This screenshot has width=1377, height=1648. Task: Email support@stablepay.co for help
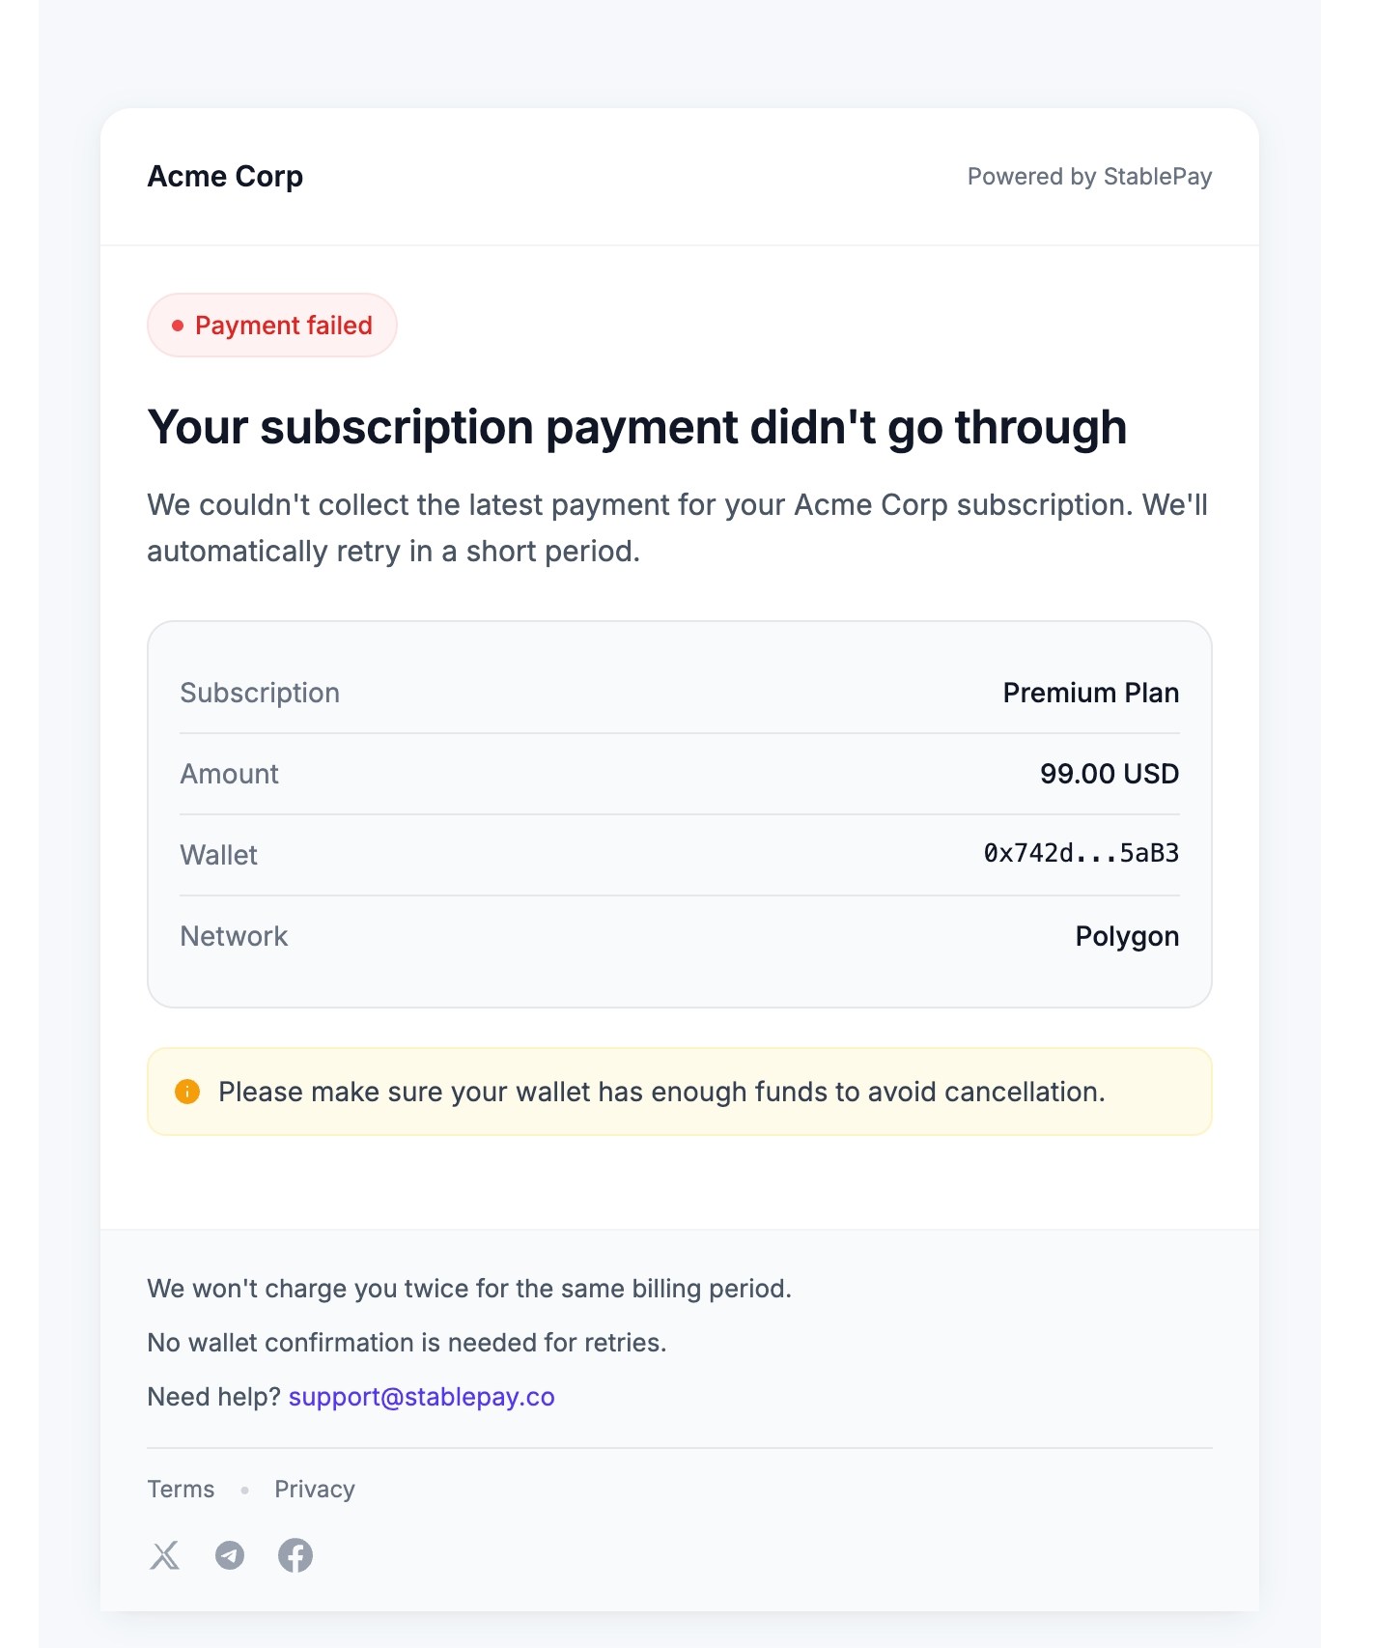pos(421,1397)
